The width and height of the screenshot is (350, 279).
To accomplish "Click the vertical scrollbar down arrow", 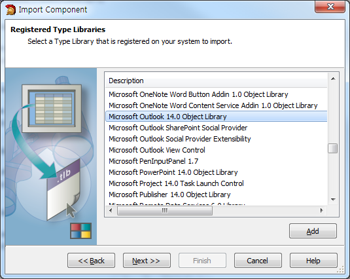I will pyautogui.click(x=333, y=200).
